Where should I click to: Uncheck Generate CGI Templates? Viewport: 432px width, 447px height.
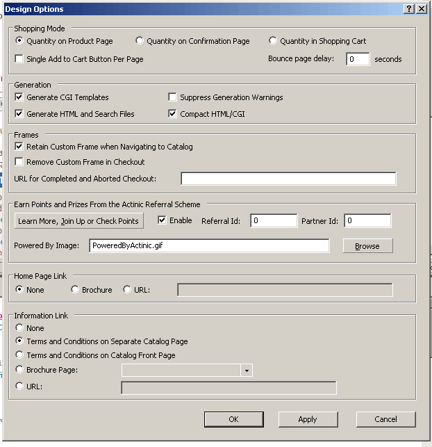coord(19,97)
